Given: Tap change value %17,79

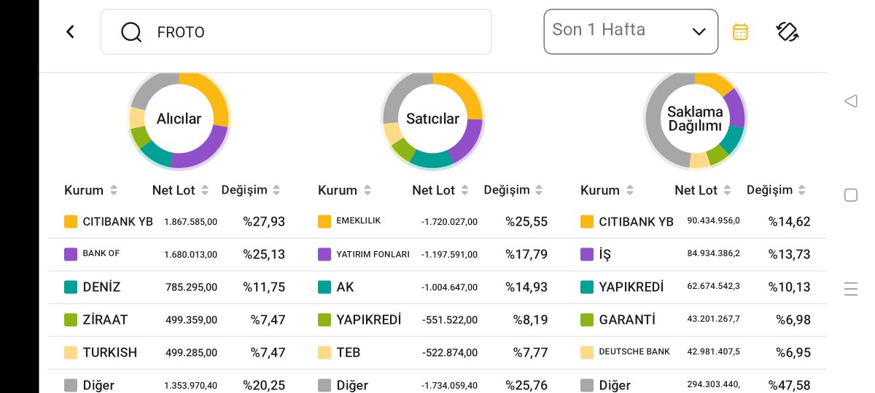Looking at the screenshot, I should pyautogui.click(x=526, y=254).
